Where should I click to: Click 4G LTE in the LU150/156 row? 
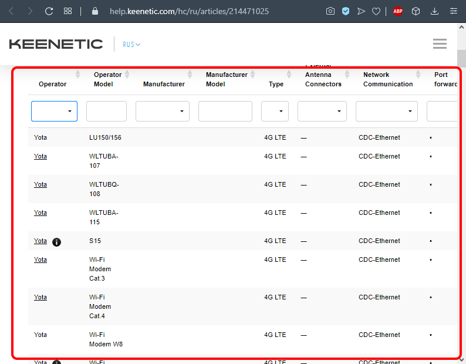[275, 138]
